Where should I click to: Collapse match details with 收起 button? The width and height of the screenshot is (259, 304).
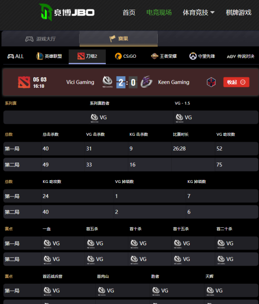pyautogui.click(x=236, y=82)
